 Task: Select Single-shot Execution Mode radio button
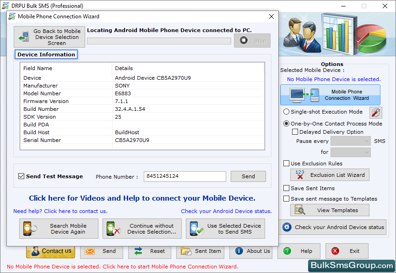click(x=286, y=112)
